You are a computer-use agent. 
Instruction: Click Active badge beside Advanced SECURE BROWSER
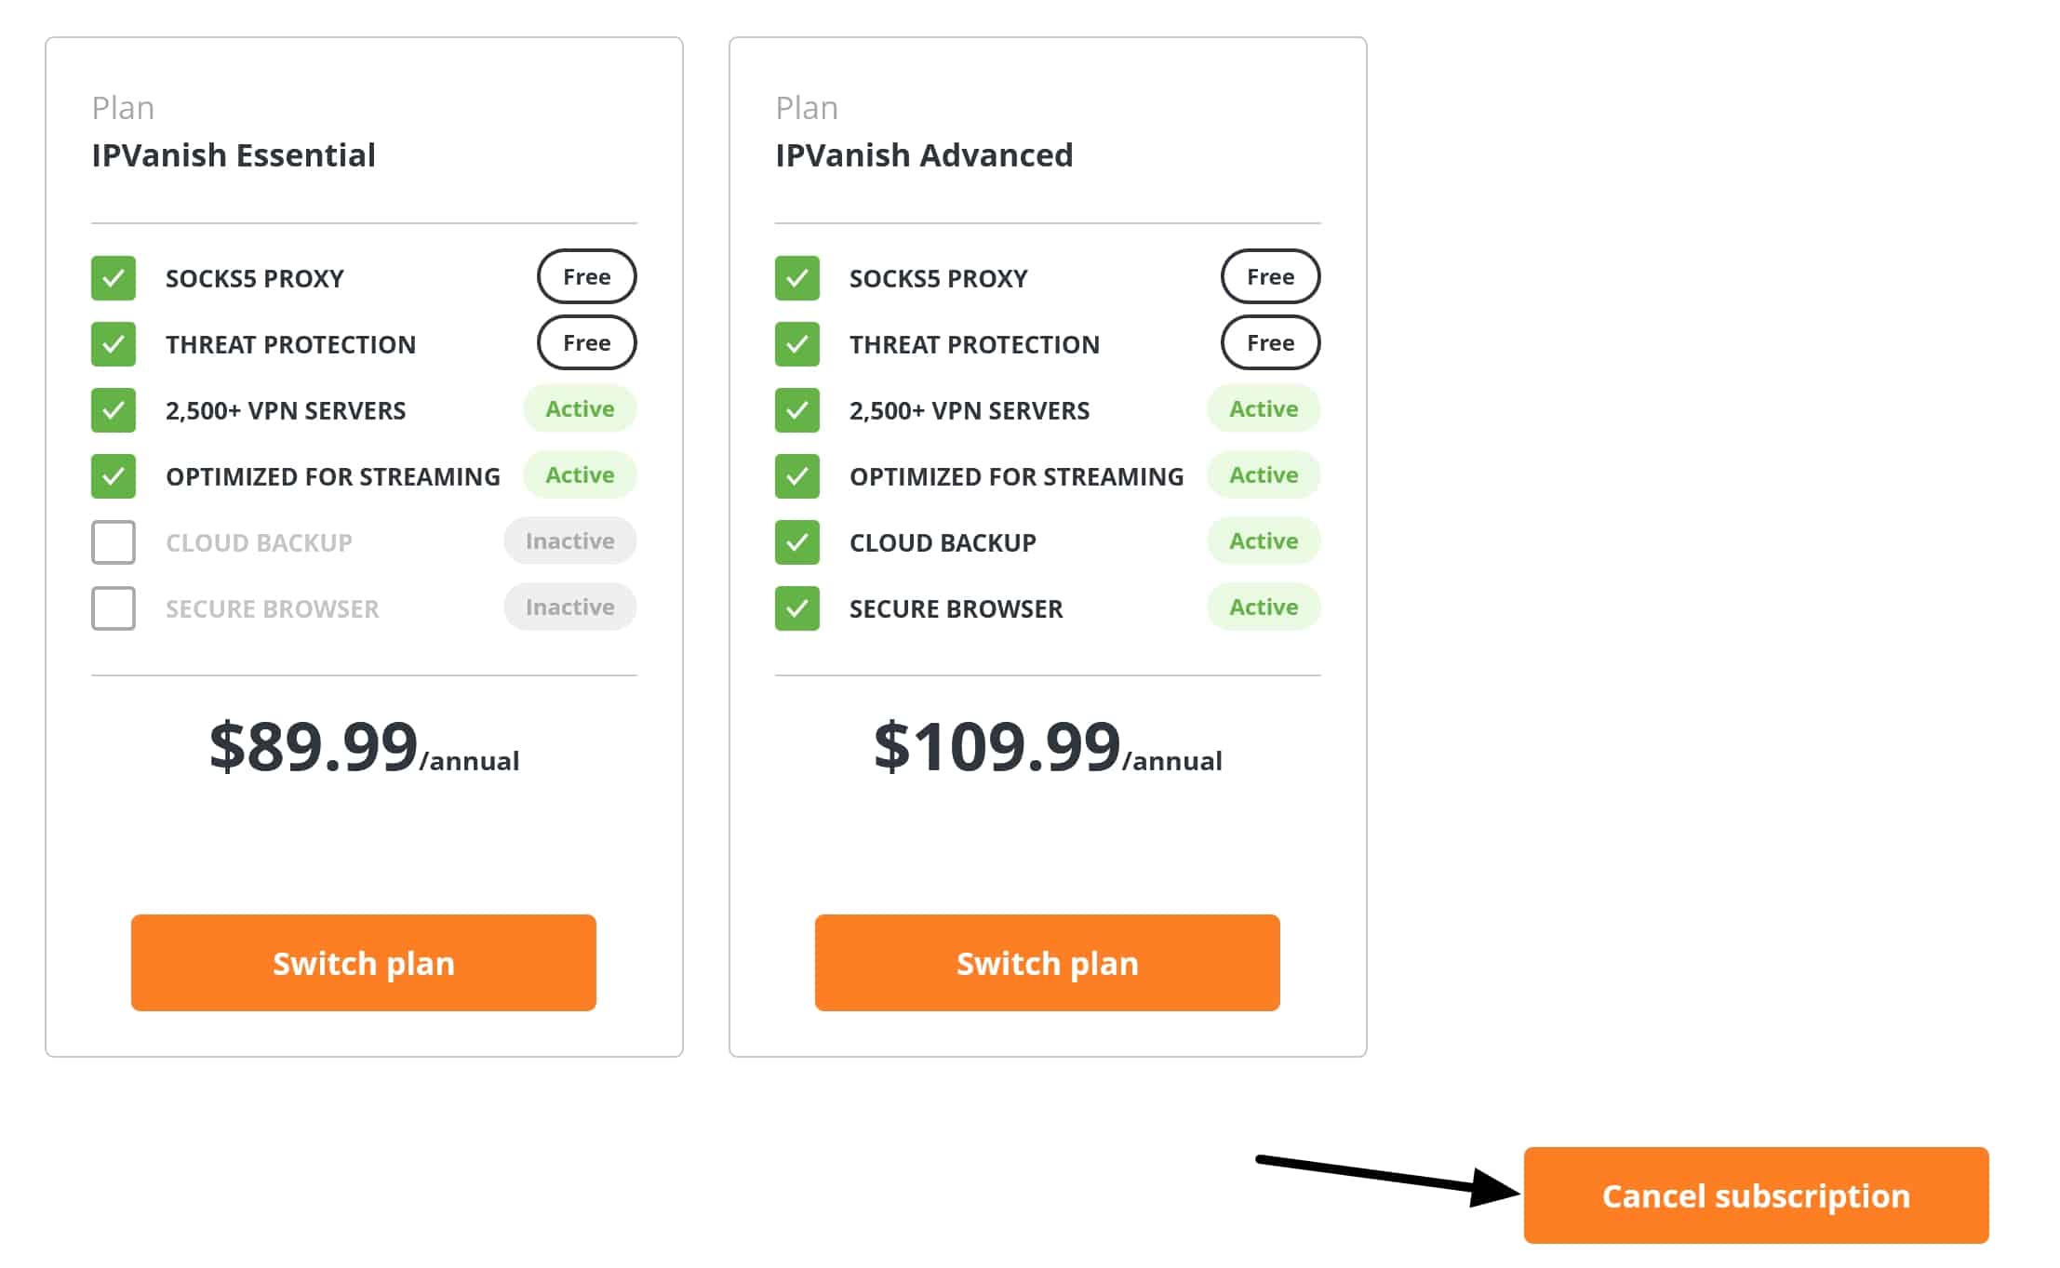coord(1264,607)
